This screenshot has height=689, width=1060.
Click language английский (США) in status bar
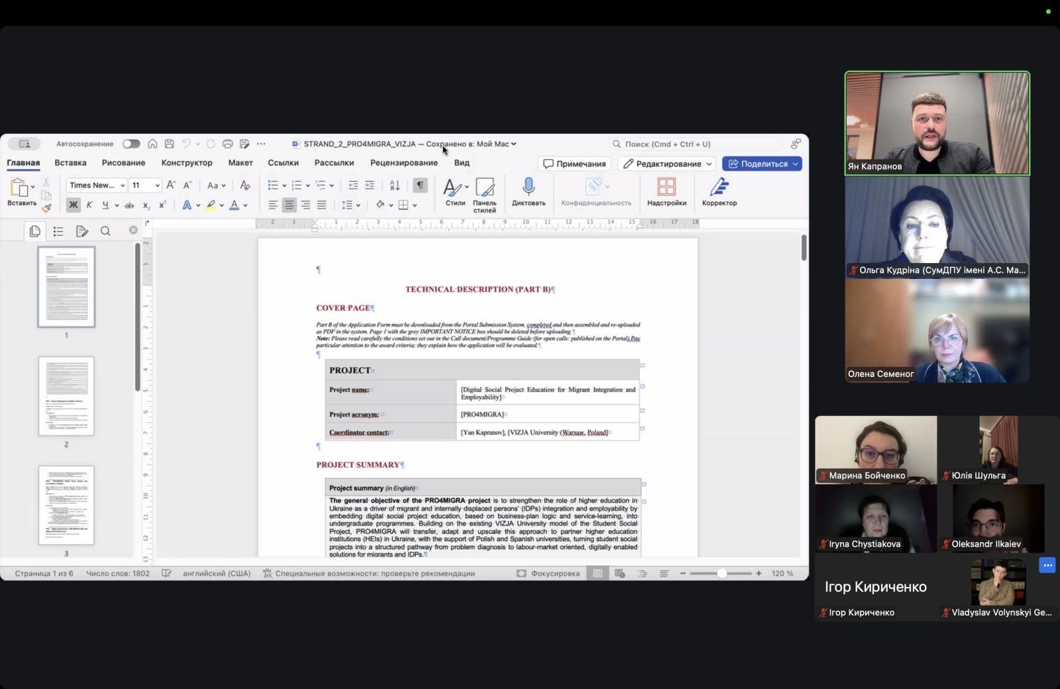click(x=217, y=574)
